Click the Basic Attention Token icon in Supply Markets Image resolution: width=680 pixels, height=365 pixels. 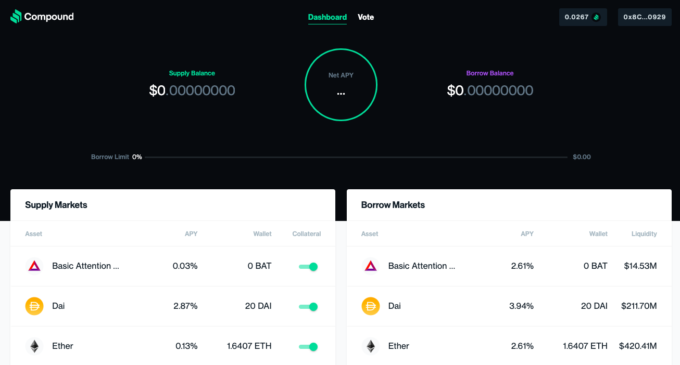pos(34,266)
